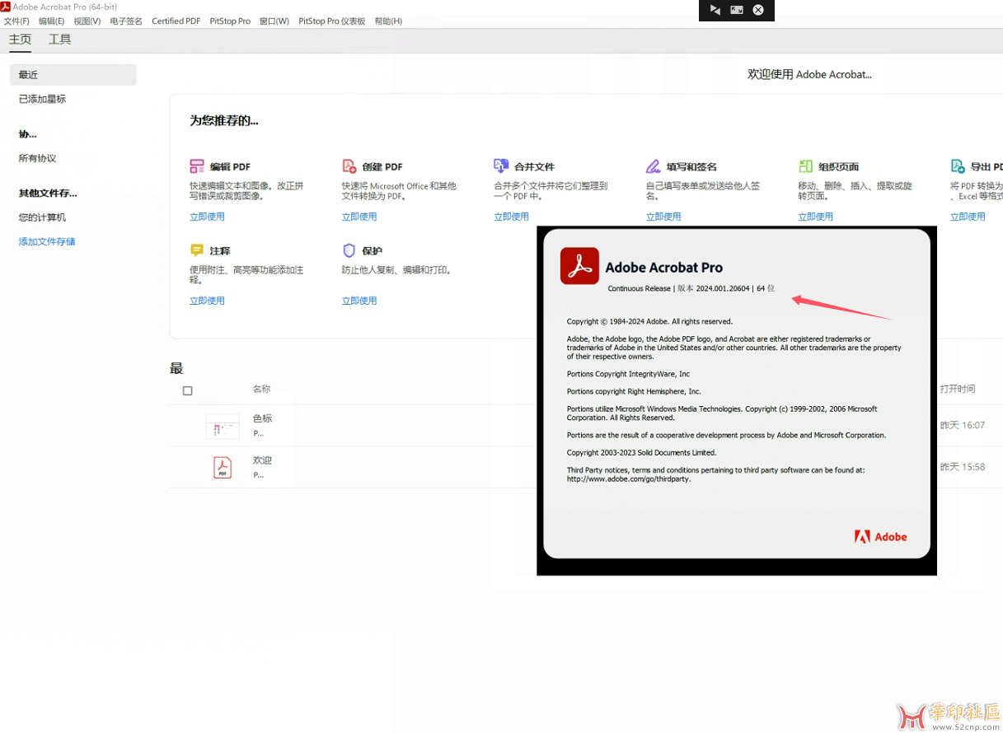
Task: Click 立即使用 under 合并文件
Action: tap(511, 217)
